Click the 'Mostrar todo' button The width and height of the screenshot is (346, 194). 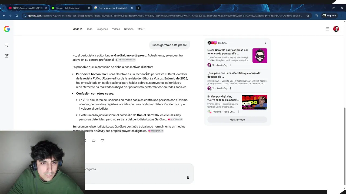(237, 120)
